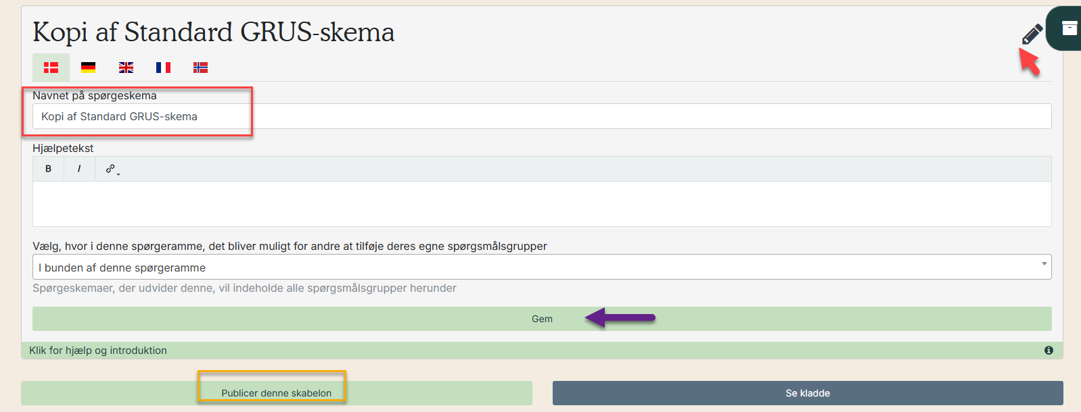Focus the Navnet på spørgeskema input field
This screenshot has height=412, width=1081.
coord(542,116)
